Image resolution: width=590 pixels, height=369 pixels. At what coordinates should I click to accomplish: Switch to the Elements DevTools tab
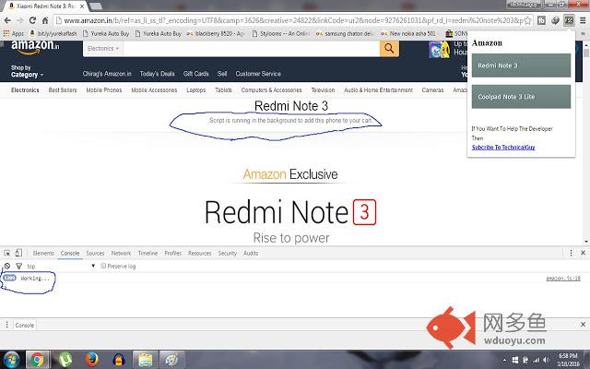(x=43, y=253)
